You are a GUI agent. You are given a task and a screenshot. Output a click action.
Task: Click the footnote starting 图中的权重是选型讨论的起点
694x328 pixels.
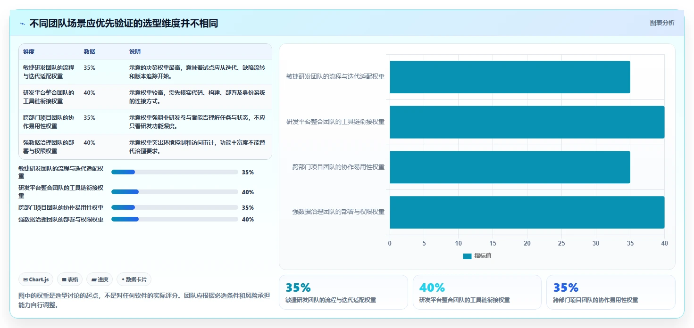(x=144, y=300)
